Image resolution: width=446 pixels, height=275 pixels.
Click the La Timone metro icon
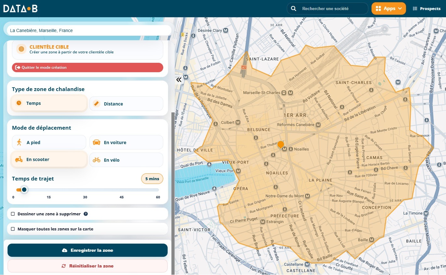tap(426, 213)
